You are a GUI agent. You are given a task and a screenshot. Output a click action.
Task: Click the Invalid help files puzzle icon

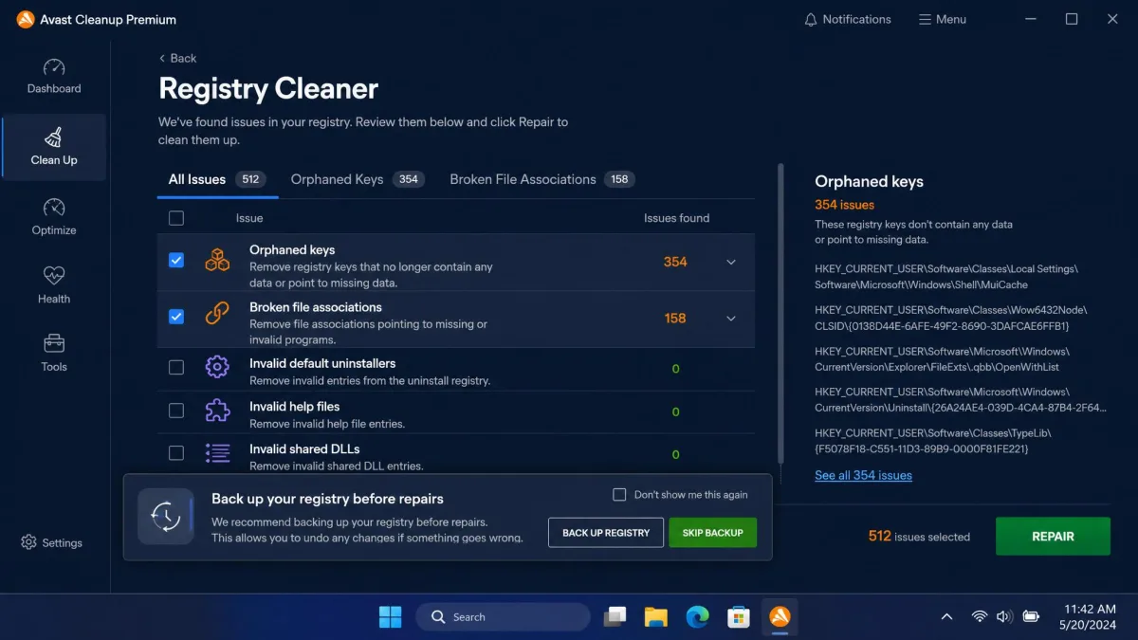tap(217, 411)
